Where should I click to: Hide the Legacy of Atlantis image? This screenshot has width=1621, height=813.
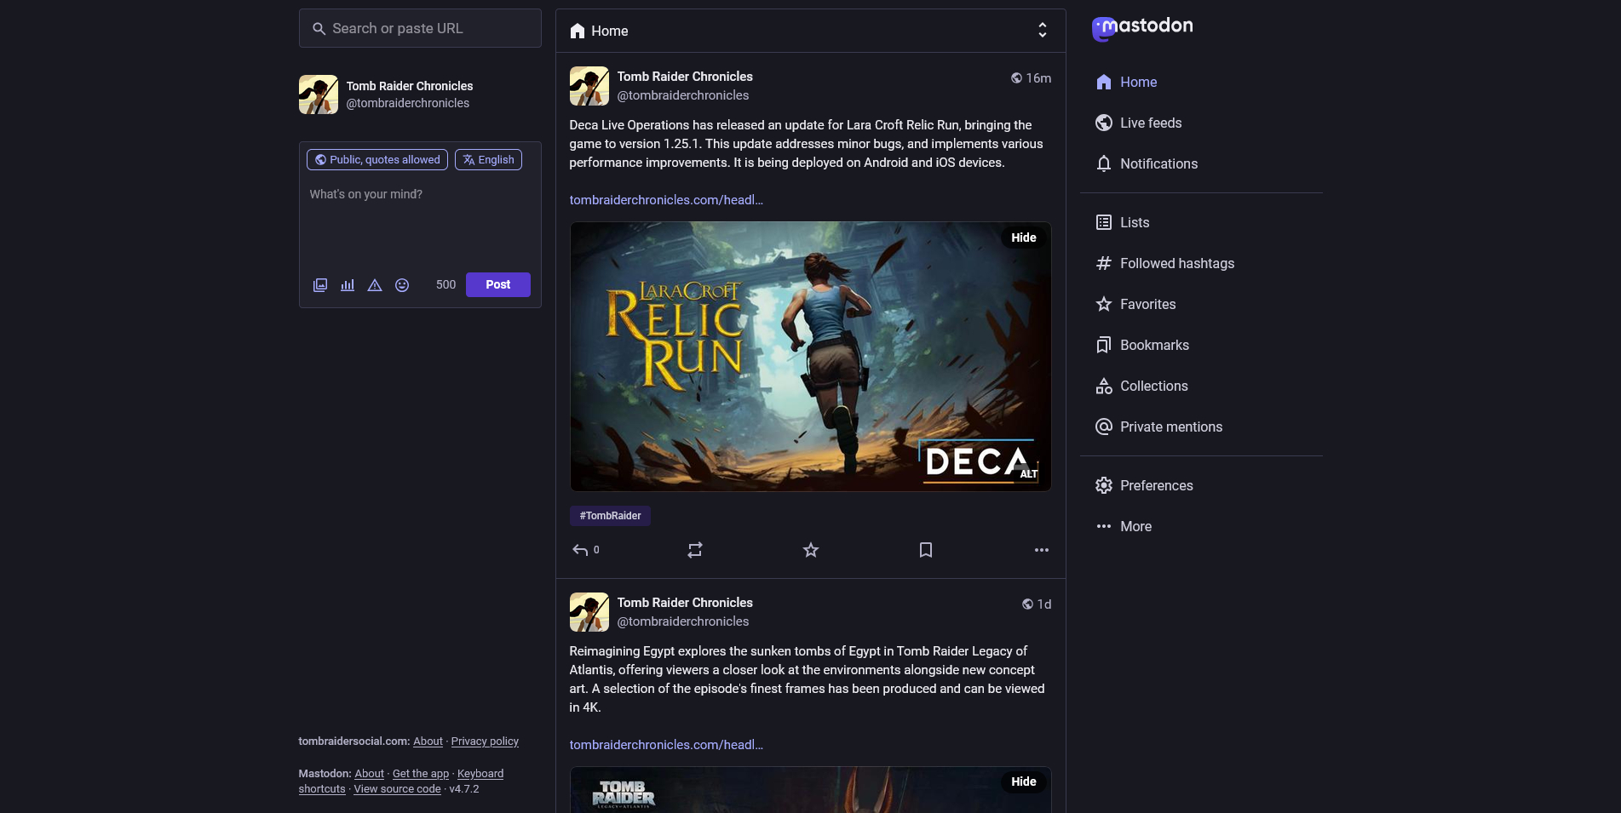click(1023, 782)
